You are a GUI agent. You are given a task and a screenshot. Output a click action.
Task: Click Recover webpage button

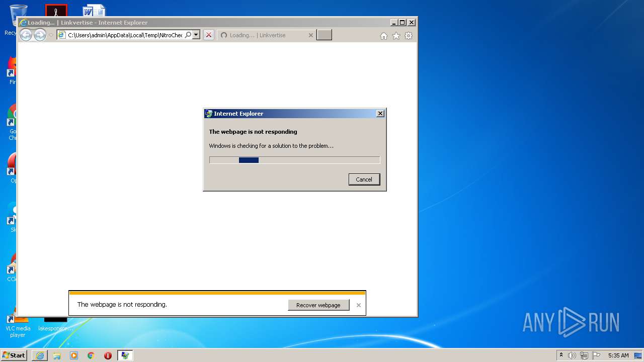tap(318, 305)
